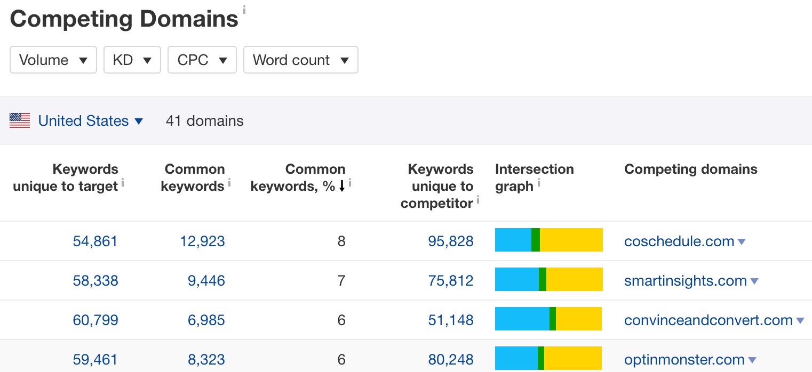Open the CPC filter dropdown
This screenshot has width=812, height=372.
click(x=202, y=60)
